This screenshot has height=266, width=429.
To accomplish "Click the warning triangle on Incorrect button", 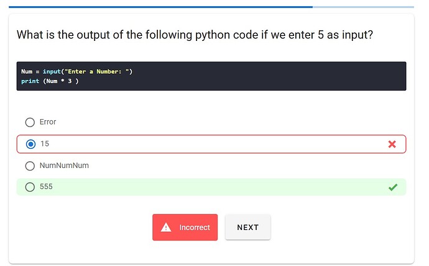I will [166, 228].
